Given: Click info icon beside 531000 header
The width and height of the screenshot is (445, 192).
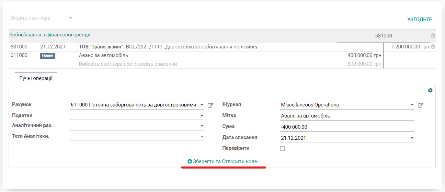Looking at the screenshot, I should point(433,36).
